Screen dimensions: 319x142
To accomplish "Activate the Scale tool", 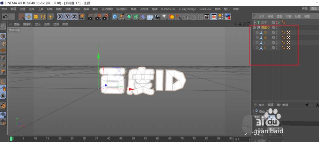I will click(x=36, y=17).
